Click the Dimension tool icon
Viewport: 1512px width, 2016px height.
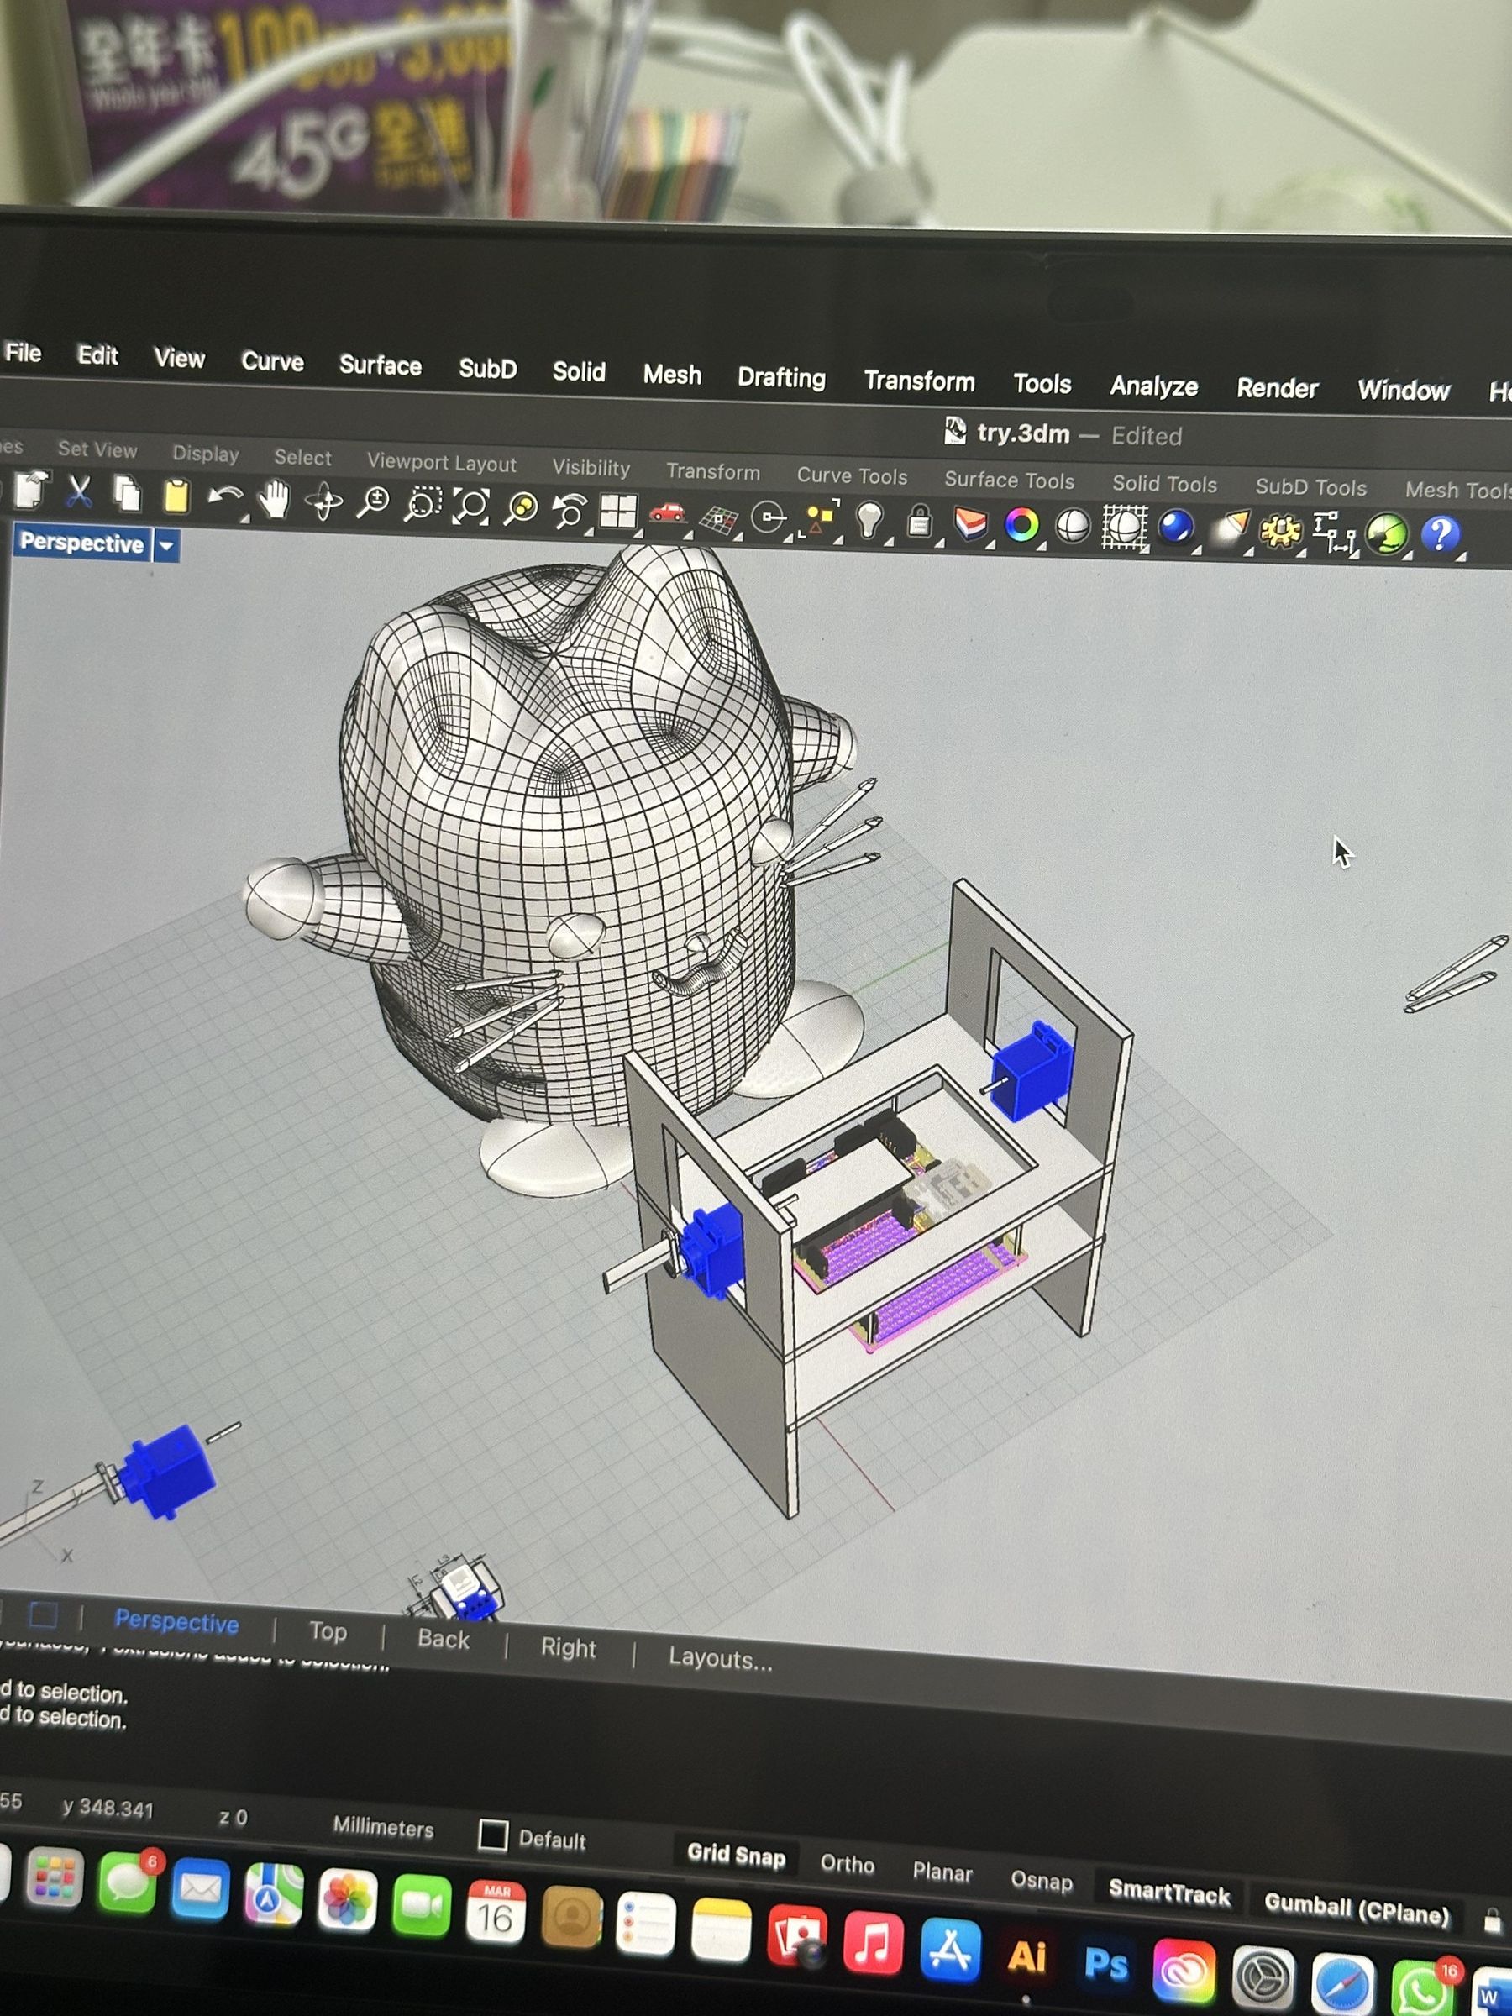click(1334, 533)
